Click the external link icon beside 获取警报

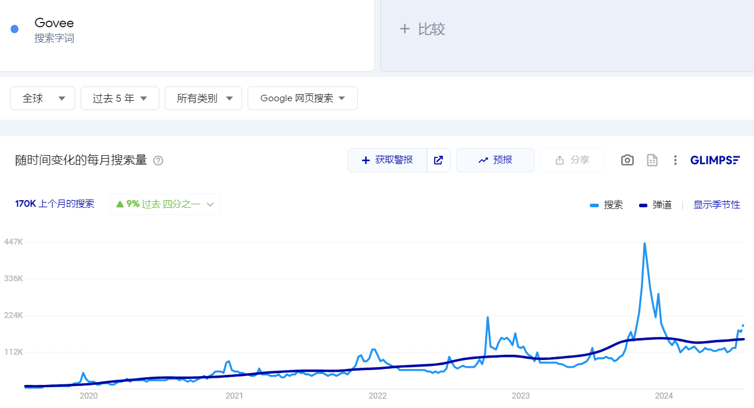pos(438,160)
